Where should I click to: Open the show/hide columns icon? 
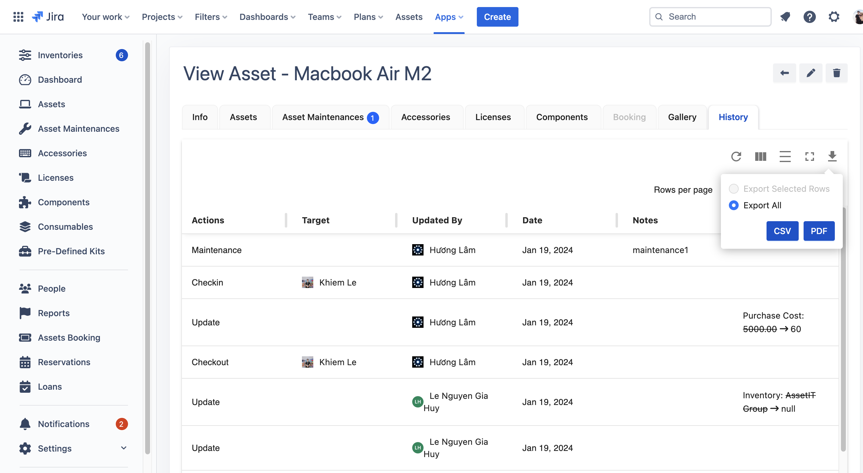[x=760, y=157]
